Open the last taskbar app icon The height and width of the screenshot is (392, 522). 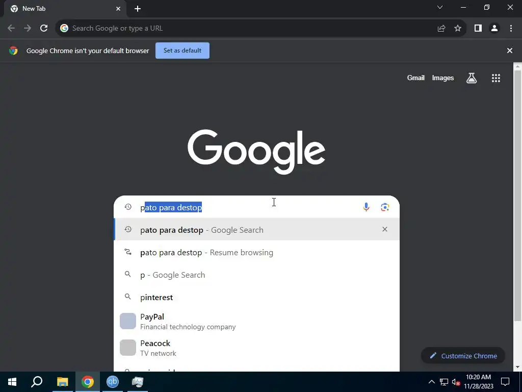138,382
